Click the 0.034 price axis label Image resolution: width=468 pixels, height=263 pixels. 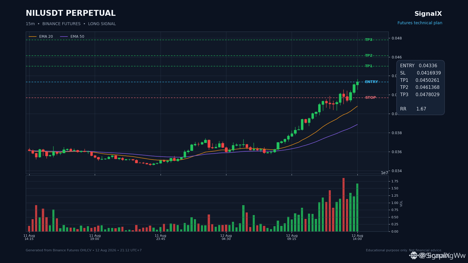(x=397, y=171)
